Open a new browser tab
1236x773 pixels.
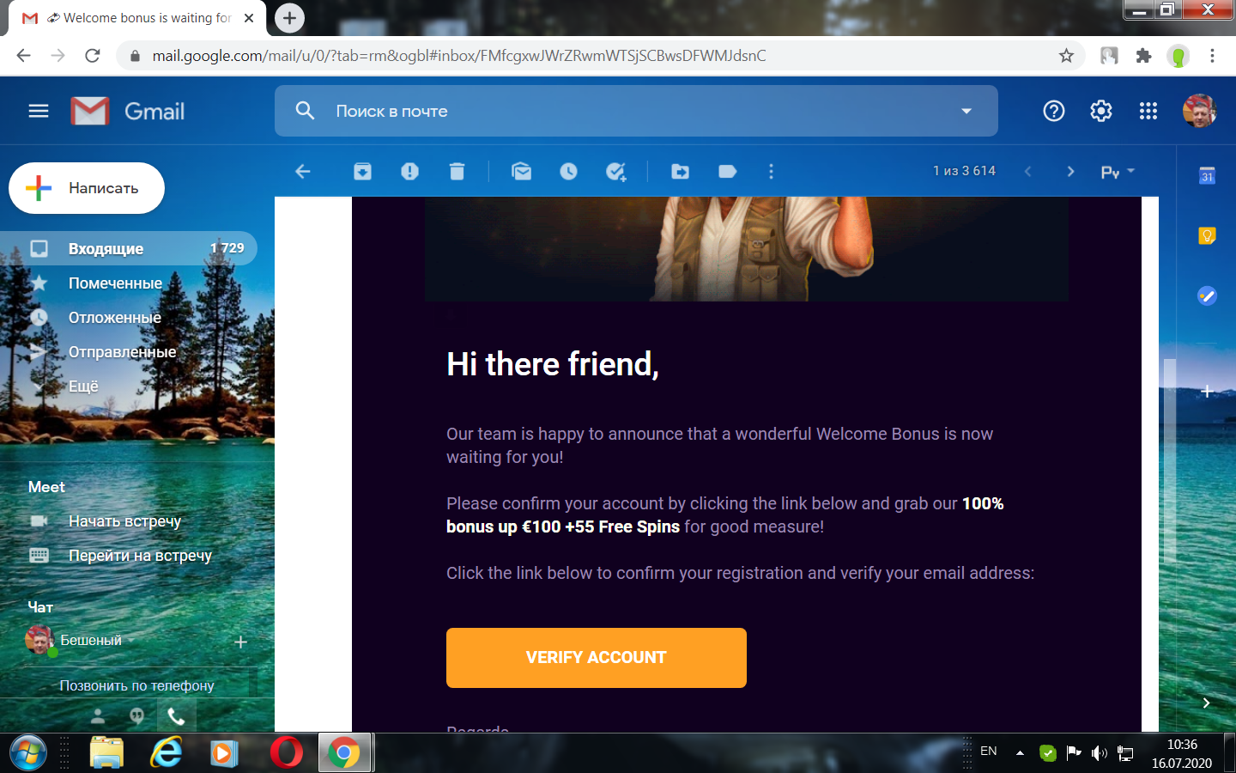289,17
